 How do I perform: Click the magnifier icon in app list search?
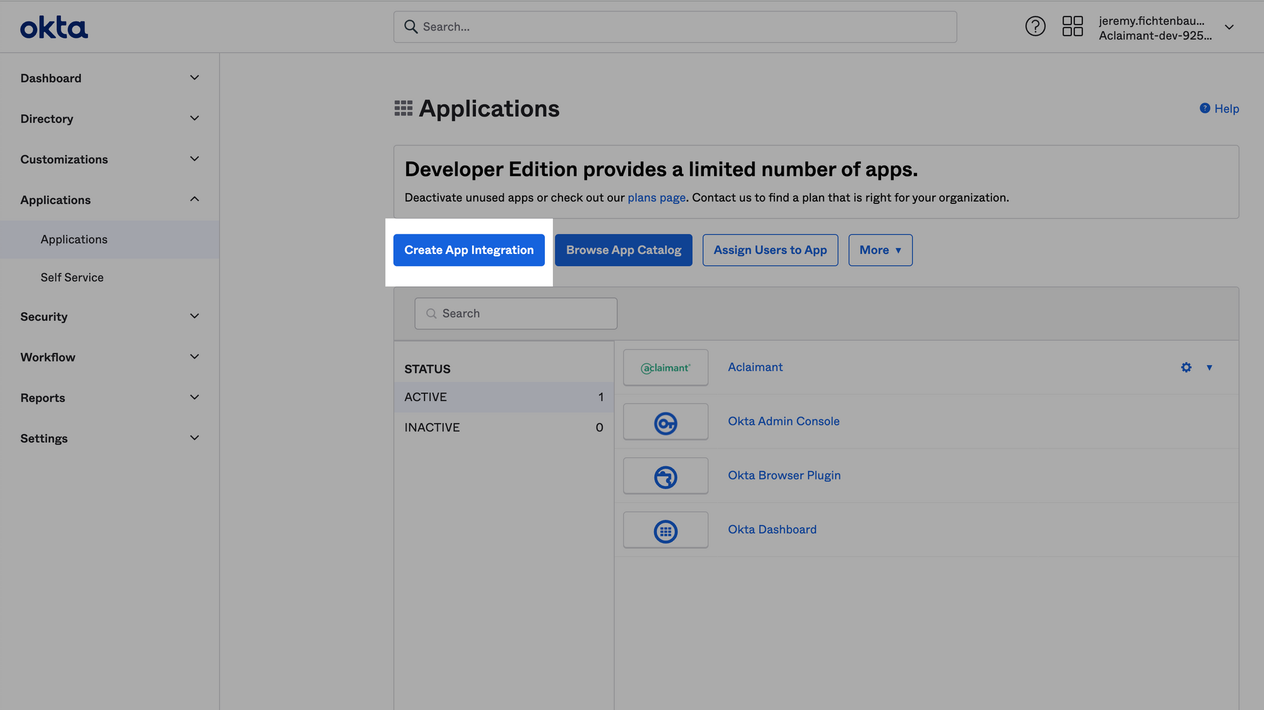[x=431, y=313]
